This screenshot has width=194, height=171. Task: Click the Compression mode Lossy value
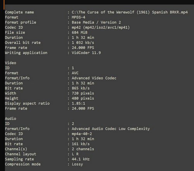pos(77,164)
